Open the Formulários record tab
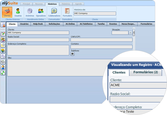 146,24
